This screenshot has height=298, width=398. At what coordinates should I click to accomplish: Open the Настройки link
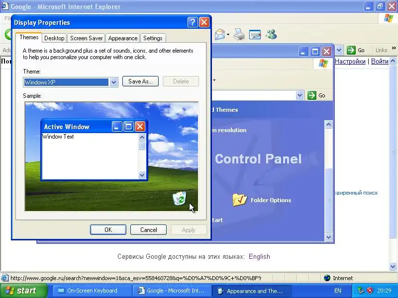pyautogui.click(x=350, y=61)
